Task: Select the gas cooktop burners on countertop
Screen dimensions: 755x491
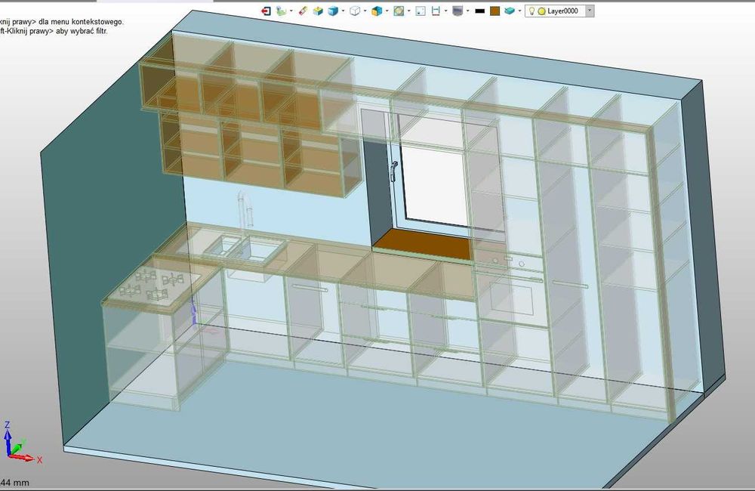Action: tap(153, 284)
